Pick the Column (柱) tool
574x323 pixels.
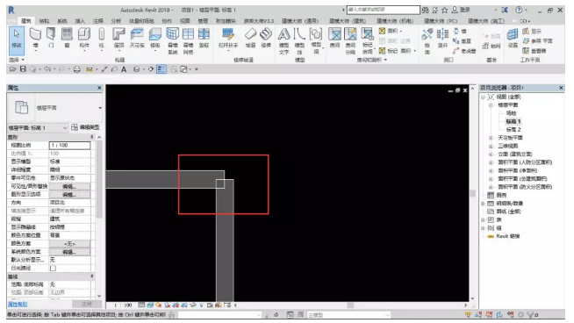pyautogui.click(x=102, y=38)
